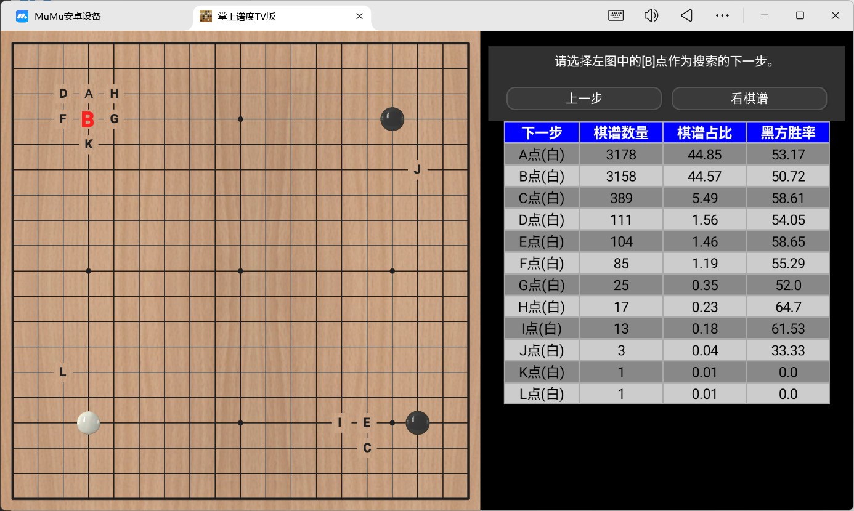This screenshot has width=854, height=511.
Task: Click the 上一步 button
Action: 584,99
